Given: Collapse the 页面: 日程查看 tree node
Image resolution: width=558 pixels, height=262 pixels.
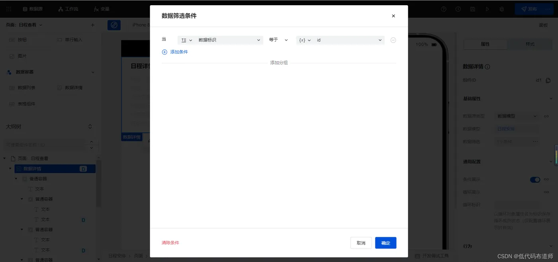Looking at the screenshot, I should [x=5, y=158].
